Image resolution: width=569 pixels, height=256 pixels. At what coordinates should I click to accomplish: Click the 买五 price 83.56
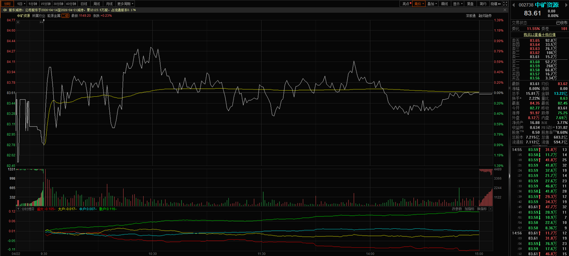click(535, 78)
